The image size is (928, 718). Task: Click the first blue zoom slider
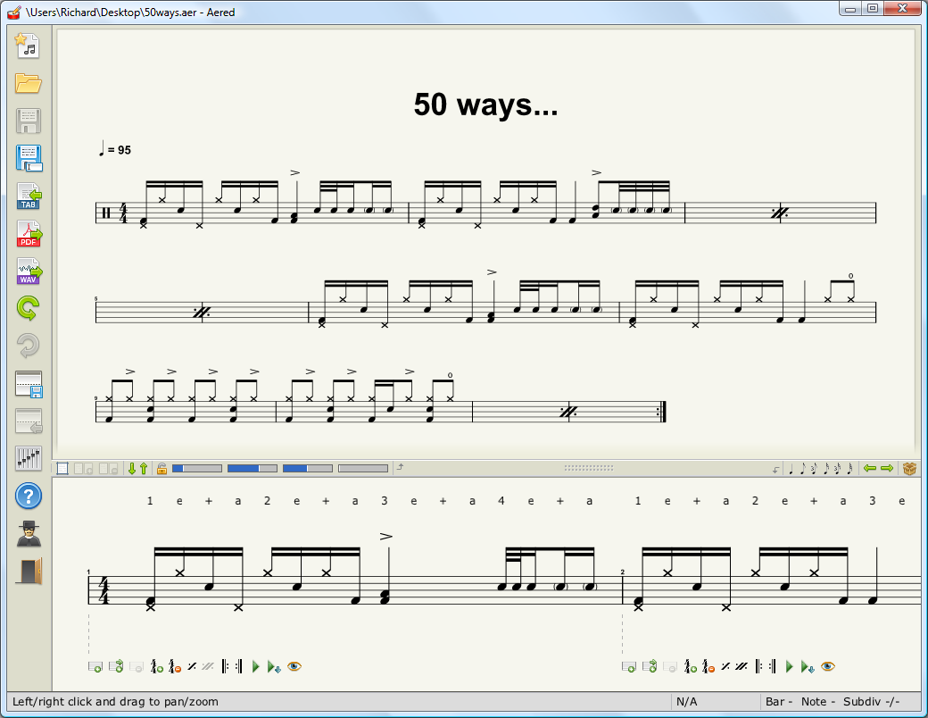(x=196, y=468)
